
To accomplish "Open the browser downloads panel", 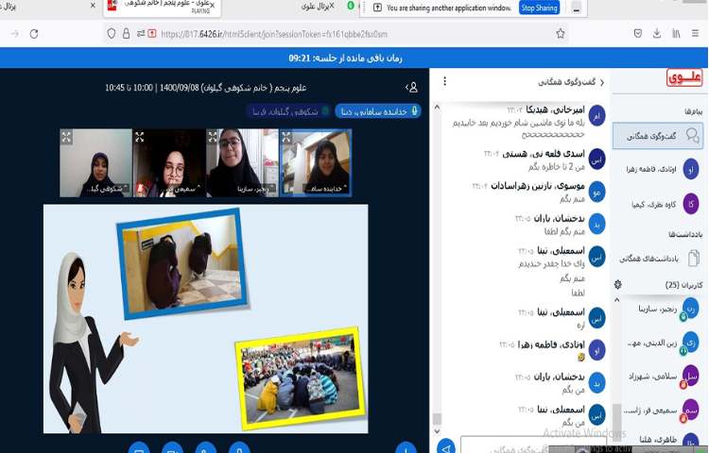I will [657, 33].
